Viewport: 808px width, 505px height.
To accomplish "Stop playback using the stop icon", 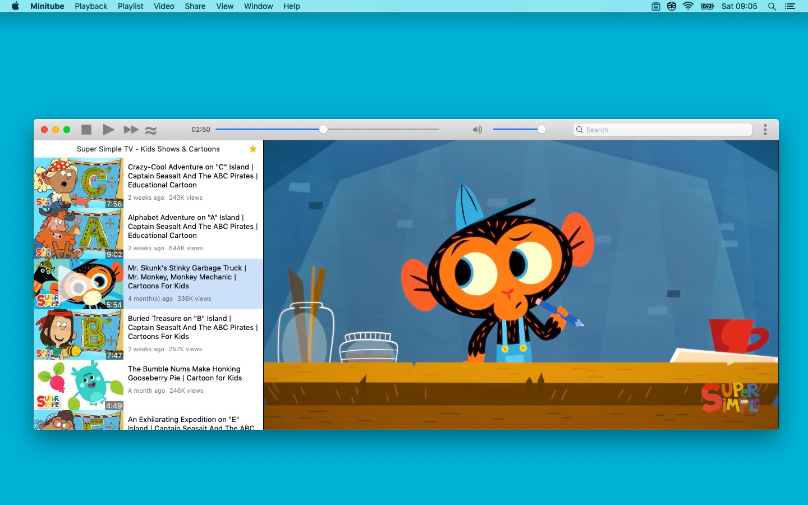I will (x=86, y=129).
